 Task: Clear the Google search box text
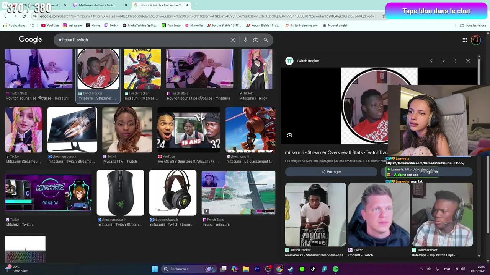tap(233, 40)
